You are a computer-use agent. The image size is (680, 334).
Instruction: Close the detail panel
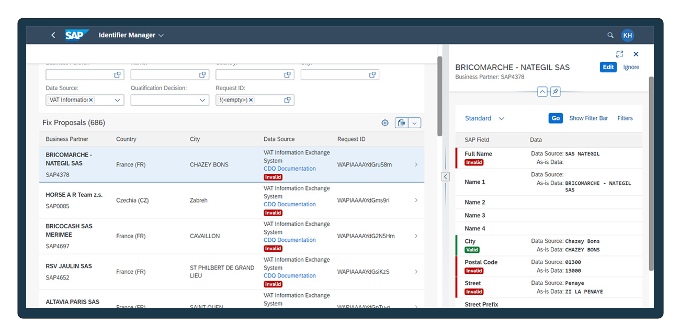[x=636, y=54]
